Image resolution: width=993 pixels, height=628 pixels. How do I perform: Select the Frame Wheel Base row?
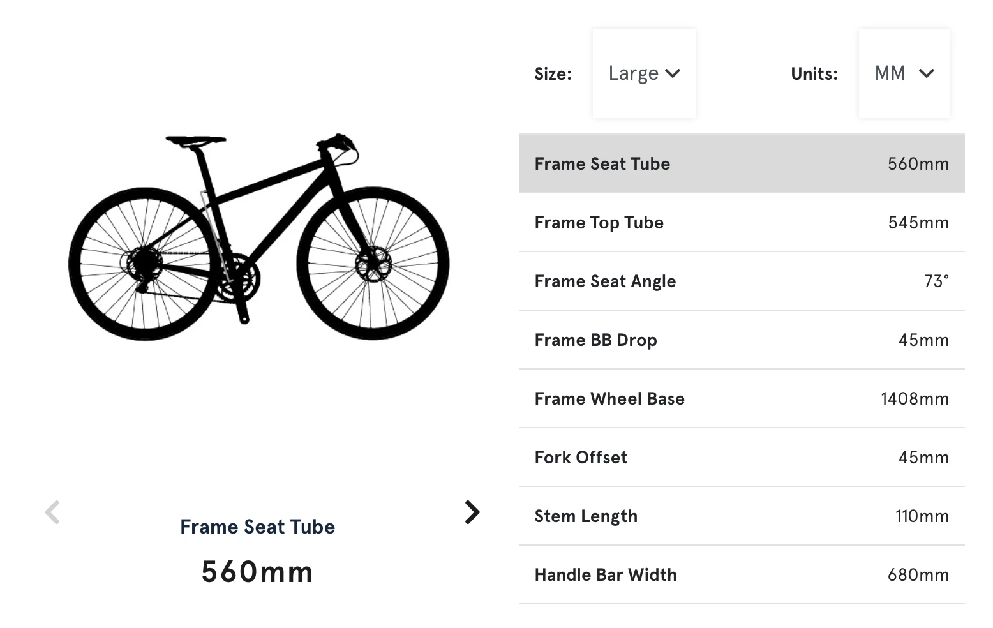pos(742,398)
